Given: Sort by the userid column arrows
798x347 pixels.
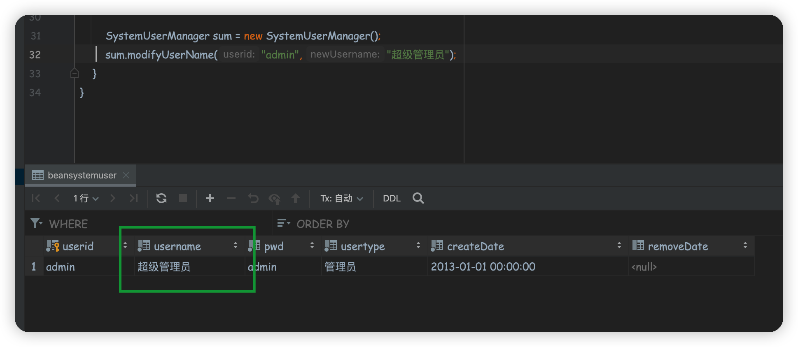Looking at the screenshot, I should point(125,246).
